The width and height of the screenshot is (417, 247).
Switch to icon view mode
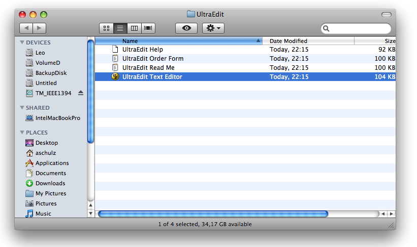point(106,28)
